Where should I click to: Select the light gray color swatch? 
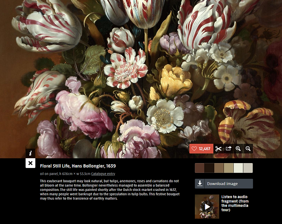pos(248,168)
